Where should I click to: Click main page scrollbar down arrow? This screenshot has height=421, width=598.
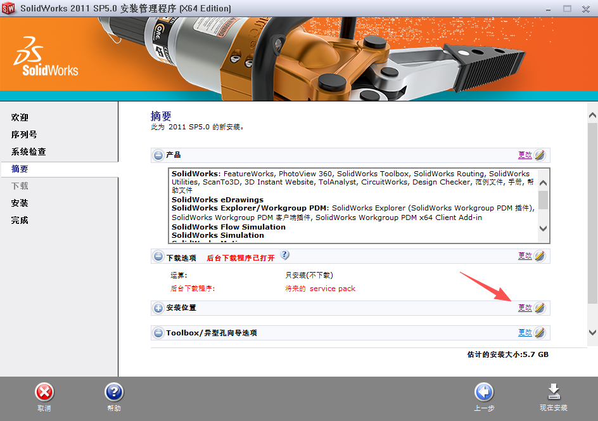592,332
